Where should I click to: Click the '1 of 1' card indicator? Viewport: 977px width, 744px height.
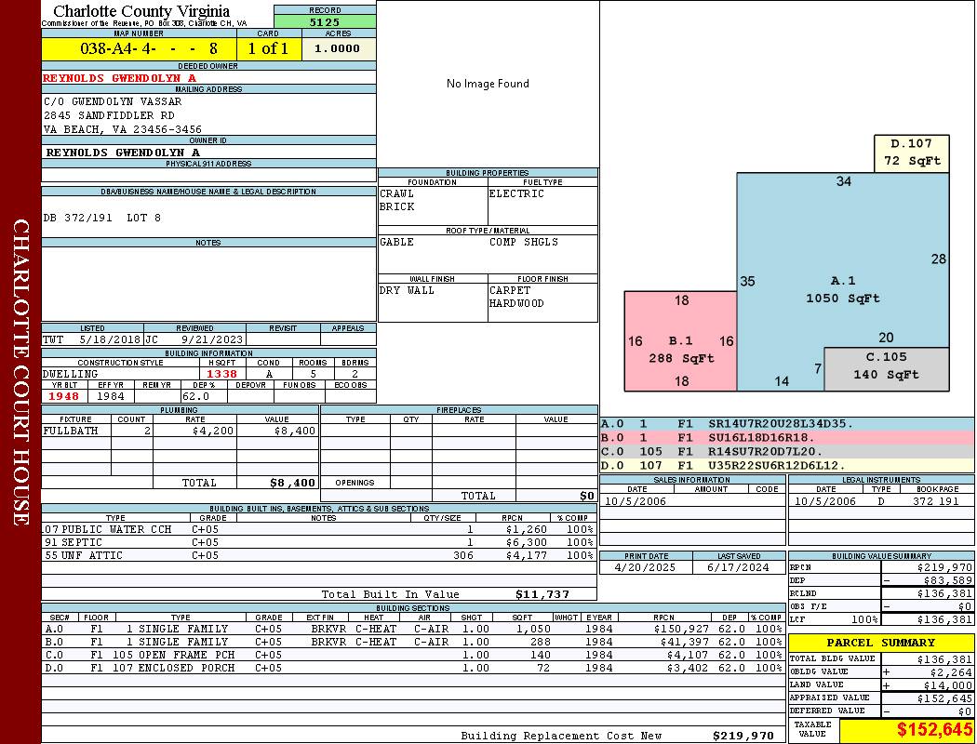268,49
